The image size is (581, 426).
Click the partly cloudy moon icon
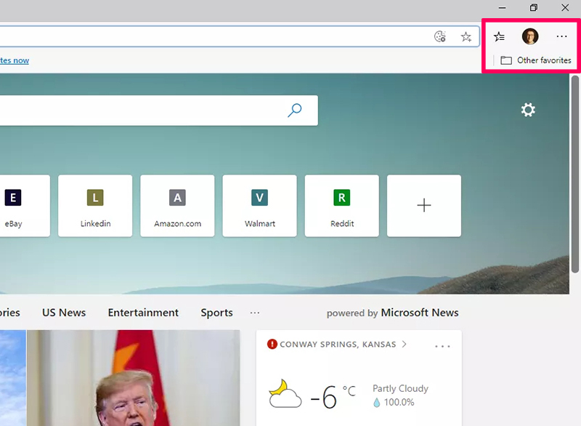click(285, 394)
